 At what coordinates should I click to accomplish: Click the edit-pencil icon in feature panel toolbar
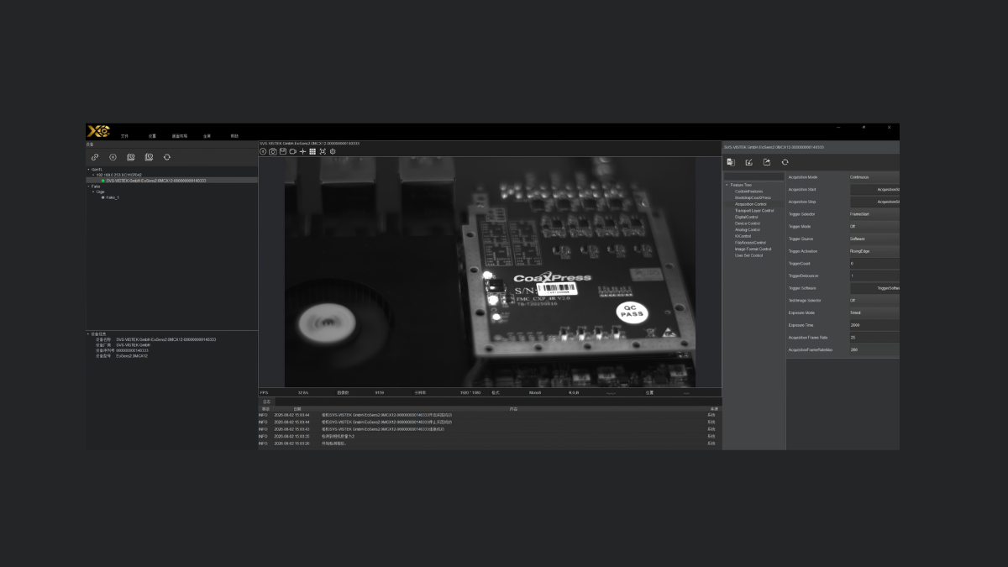pos(748,162)
